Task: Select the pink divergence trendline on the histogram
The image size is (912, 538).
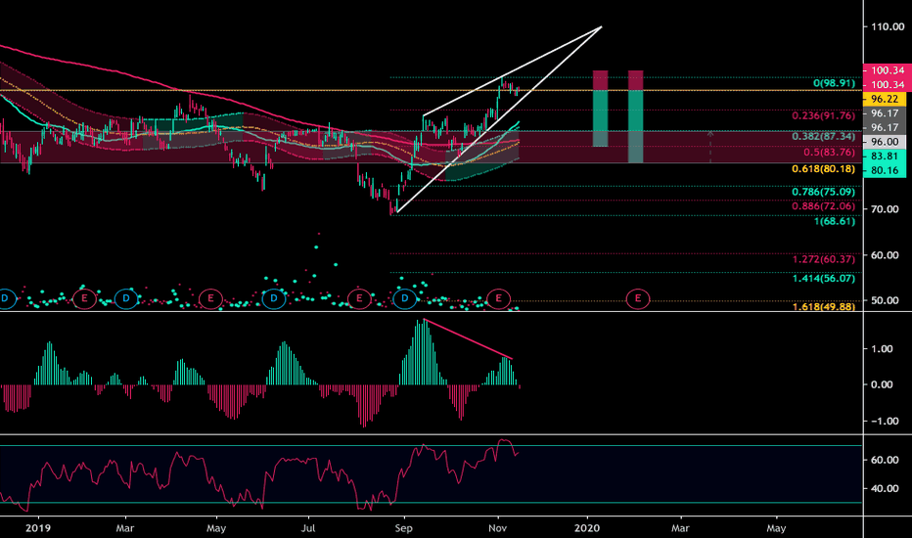Action: tap(468, 338)
